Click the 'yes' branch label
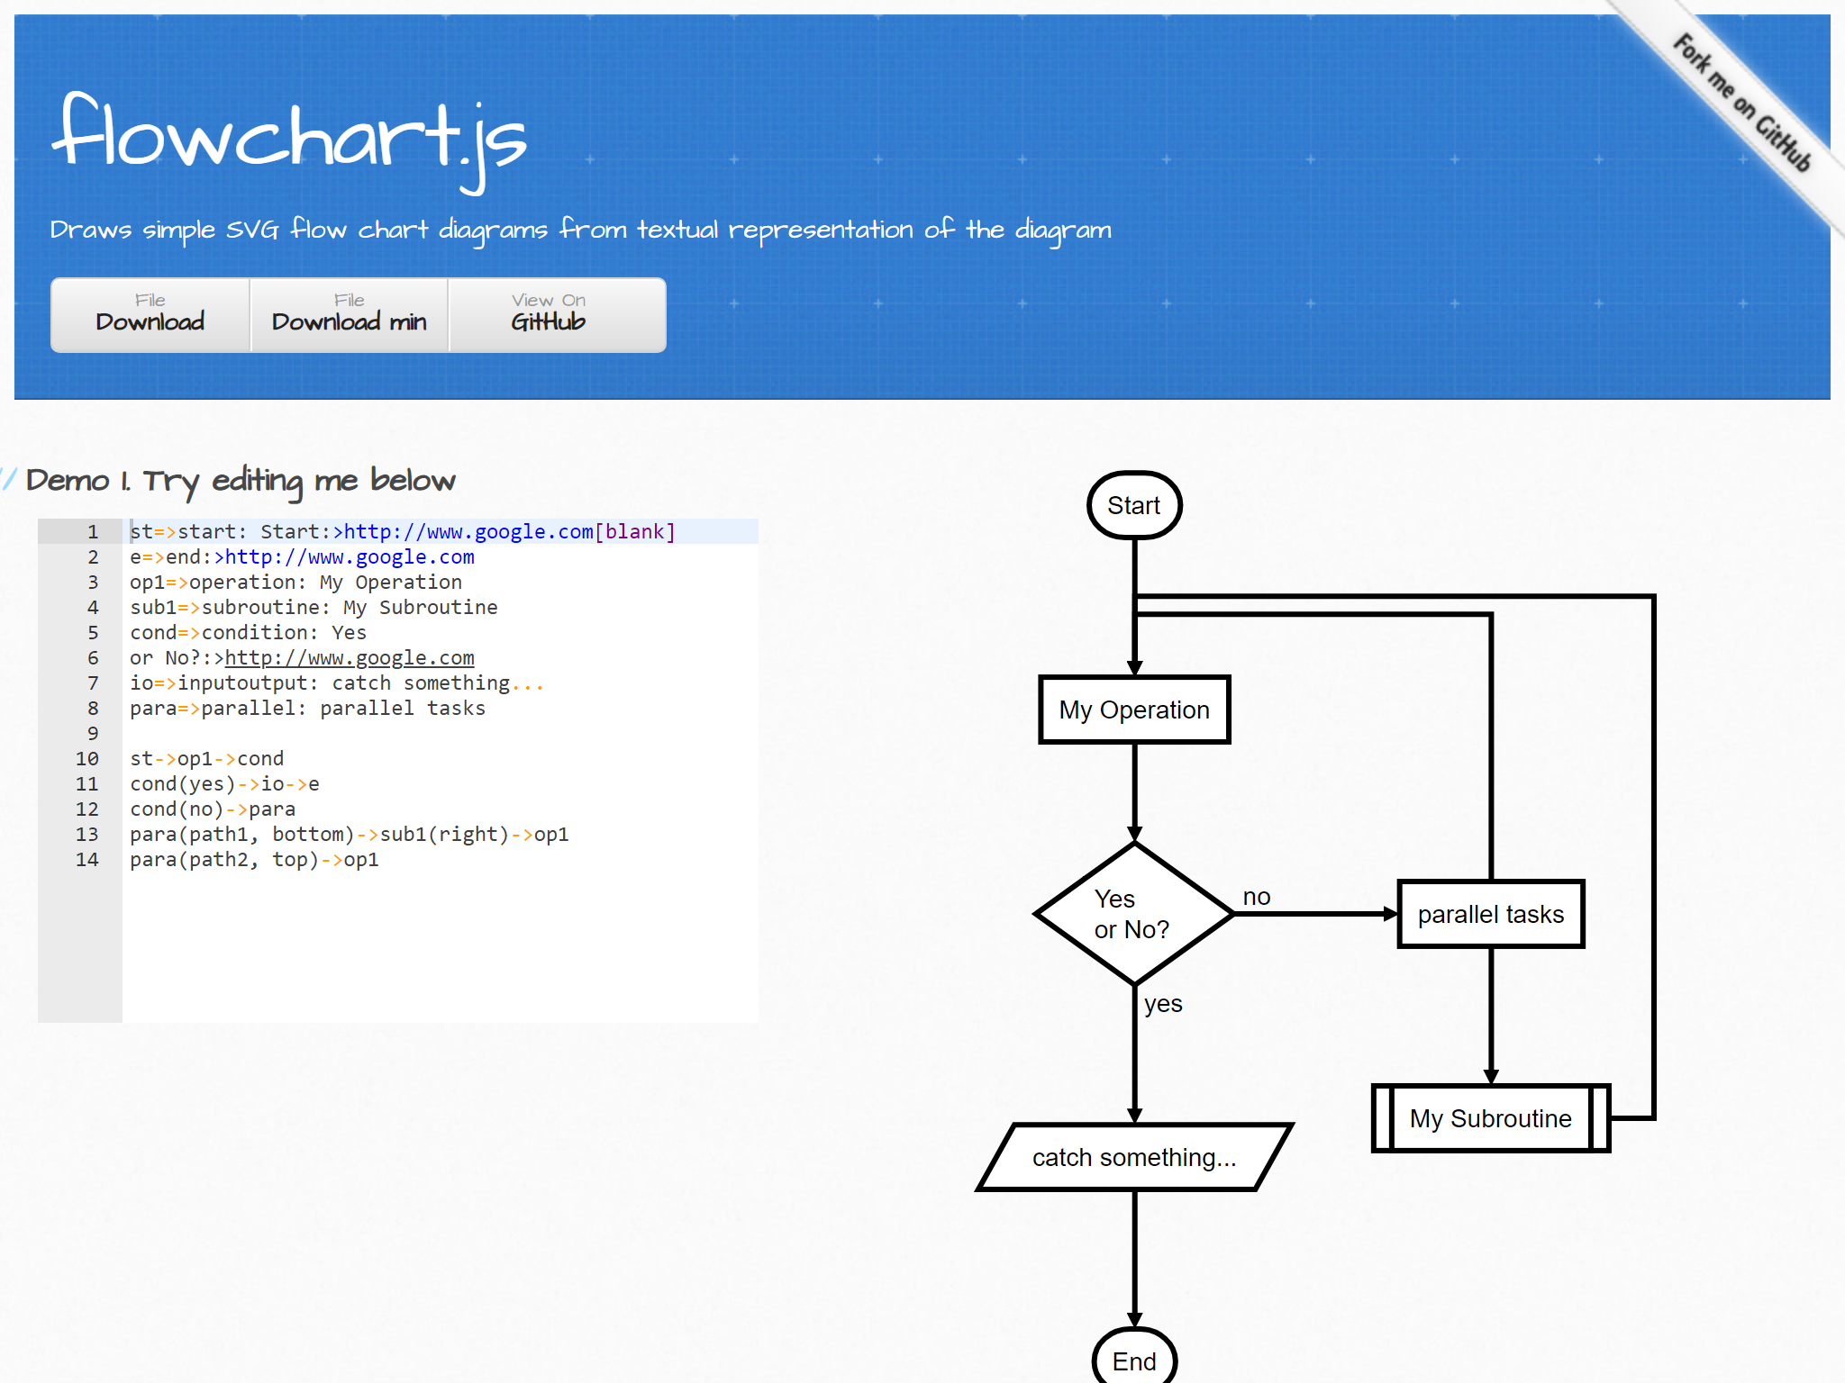The width and height of the screenshot is (1845, 1383). [x=1163, y=1003]
